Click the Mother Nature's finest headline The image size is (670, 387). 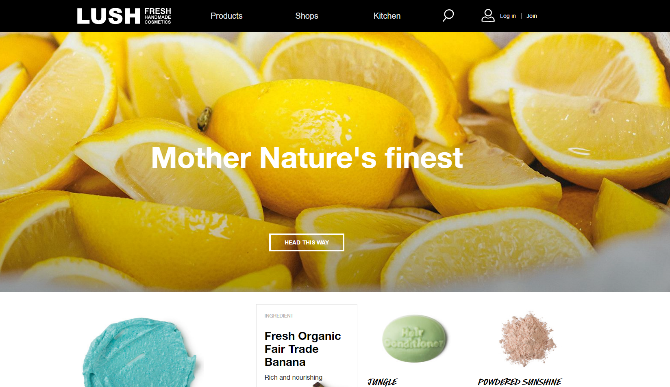[307, 158]
